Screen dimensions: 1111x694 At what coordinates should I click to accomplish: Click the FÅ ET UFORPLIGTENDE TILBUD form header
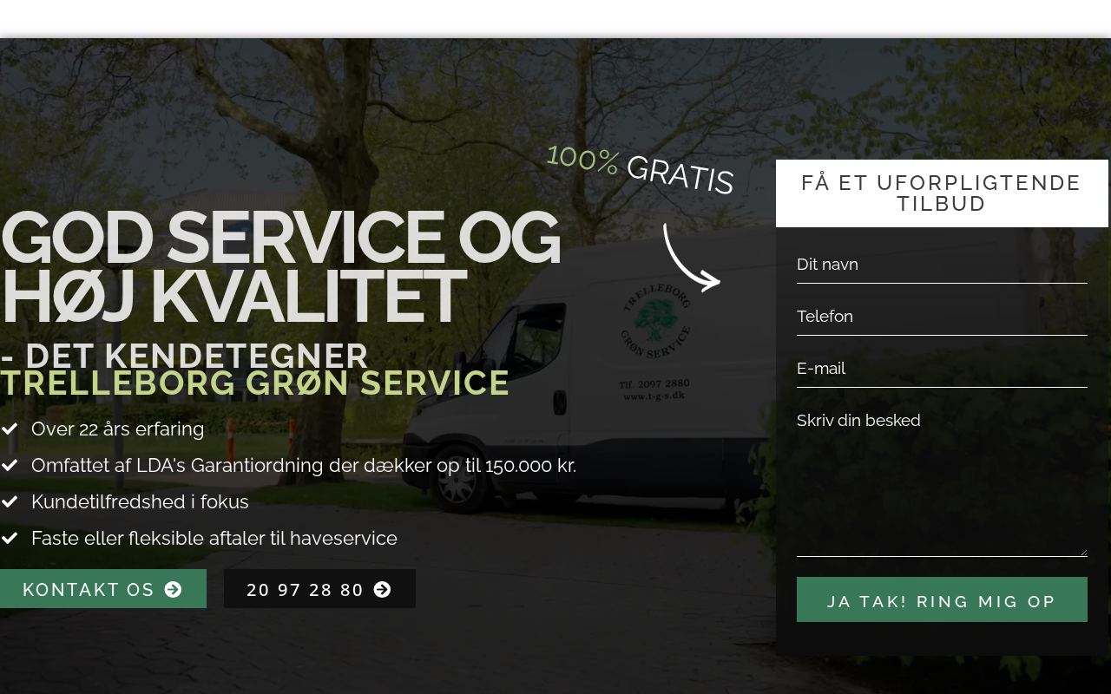[942, 193]
